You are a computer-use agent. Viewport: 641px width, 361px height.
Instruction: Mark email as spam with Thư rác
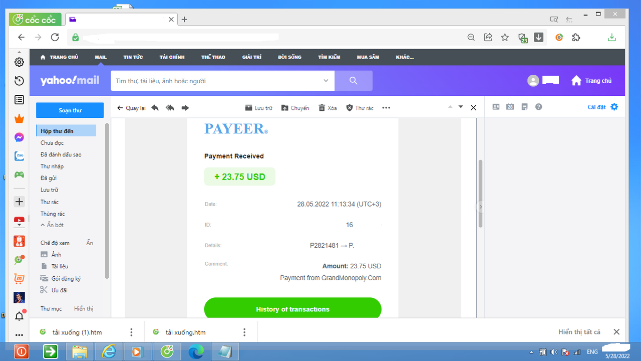(360, 108)
